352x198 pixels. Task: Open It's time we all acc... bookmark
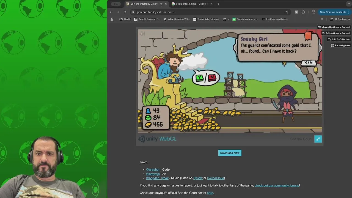(275, 19)
